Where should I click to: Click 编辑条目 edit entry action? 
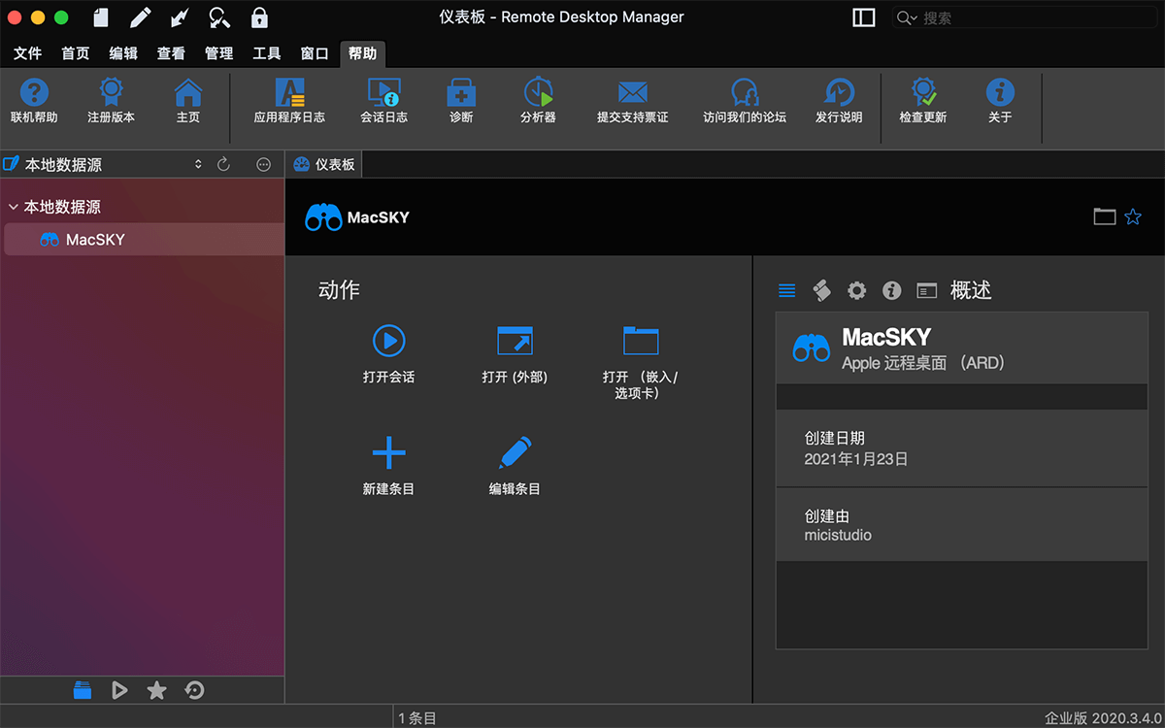point(515,466)
